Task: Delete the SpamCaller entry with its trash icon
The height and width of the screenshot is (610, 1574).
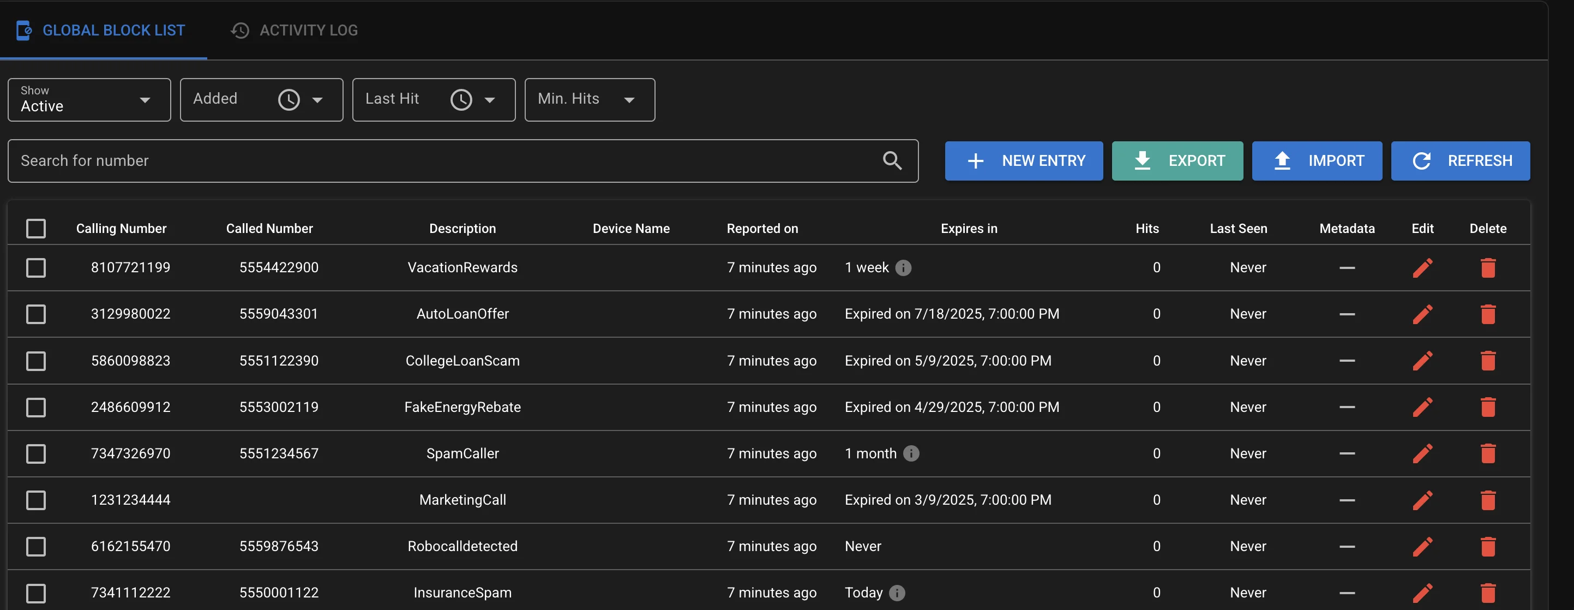Action: 1488,453
